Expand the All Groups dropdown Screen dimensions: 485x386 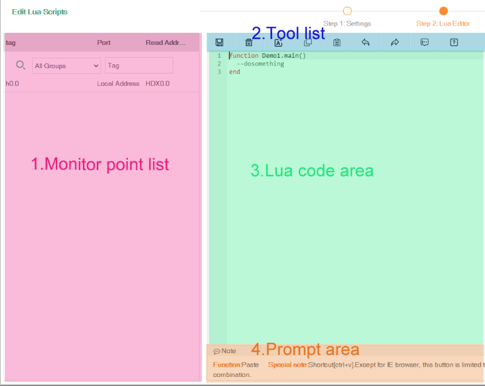[67, 66]
